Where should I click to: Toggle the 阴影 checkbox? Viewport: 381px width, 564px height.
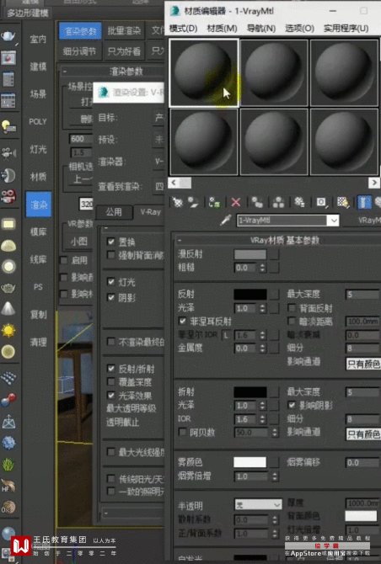(x=111, y=297)
